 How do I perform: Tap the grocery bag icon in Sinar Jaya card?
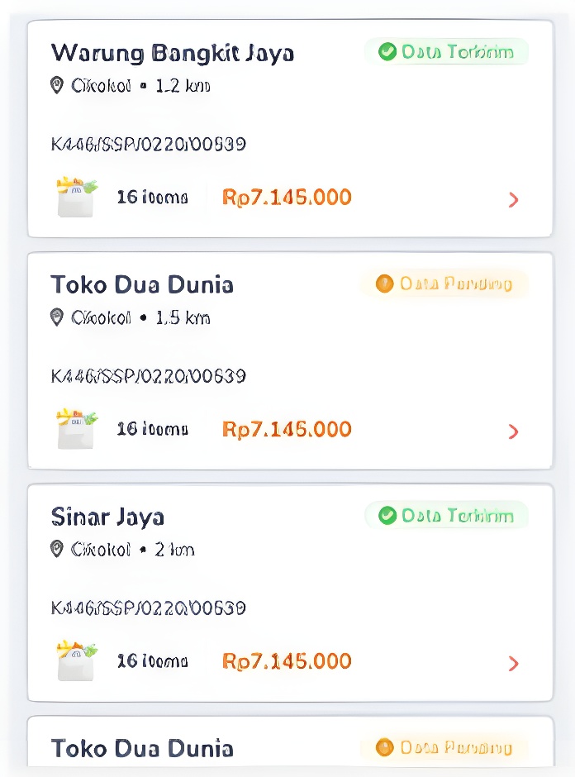[77, 661]
